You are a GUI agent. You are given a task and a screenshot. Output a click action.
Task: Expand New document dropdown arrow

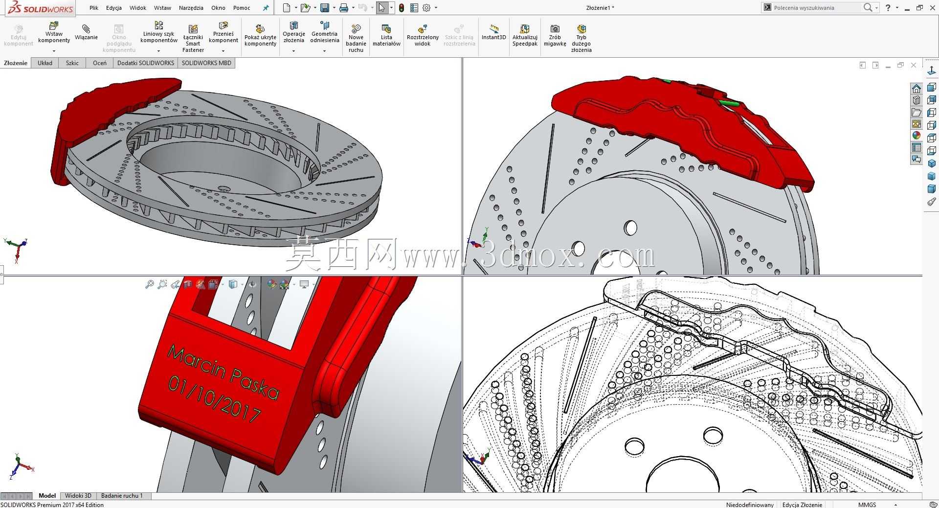(295, 8)
